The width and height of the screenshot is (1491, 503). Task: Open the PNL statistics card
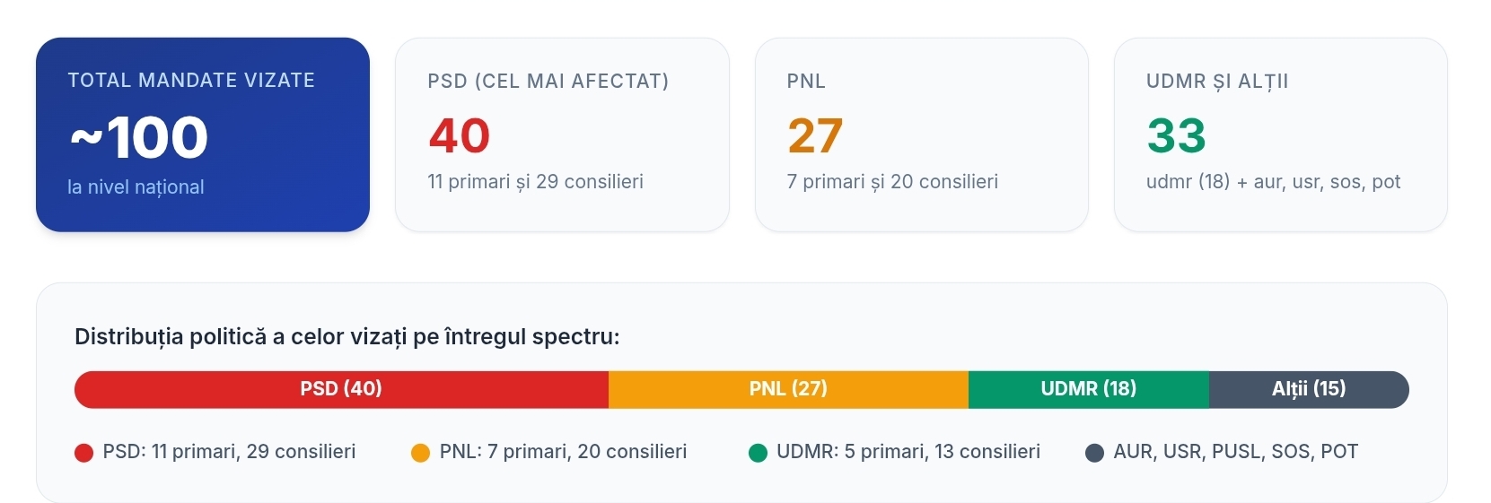pos(922,134)
